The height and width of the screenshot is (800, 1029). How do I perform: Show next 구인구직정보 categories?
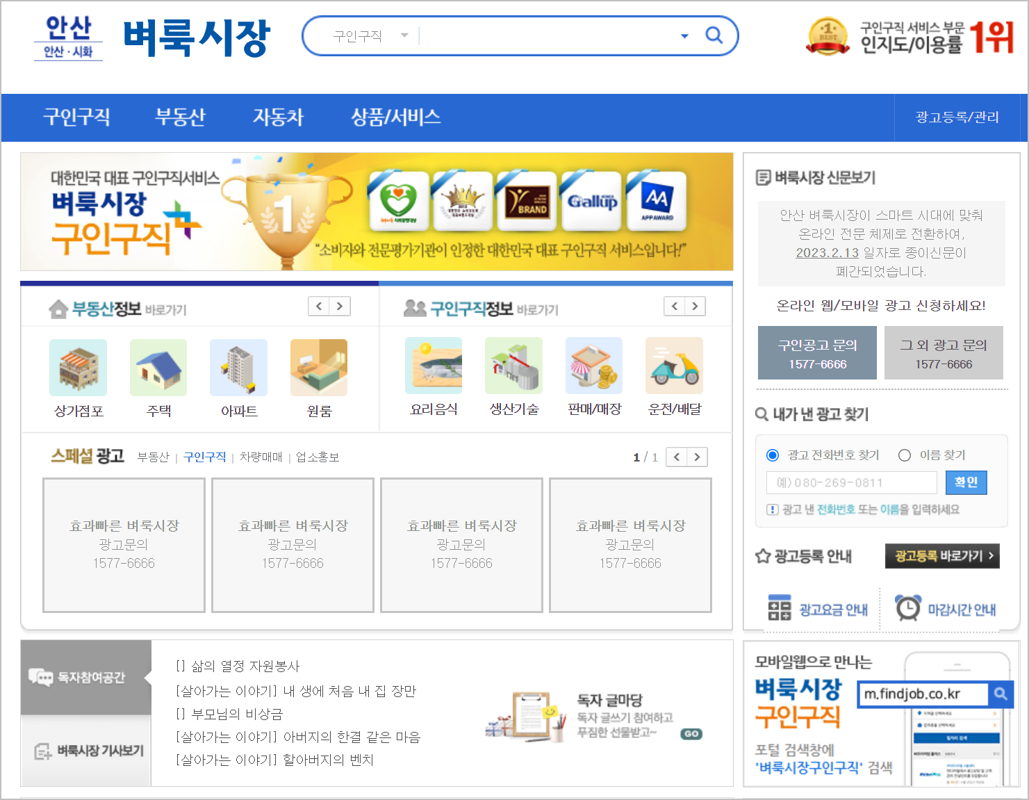tap(695, 307)
